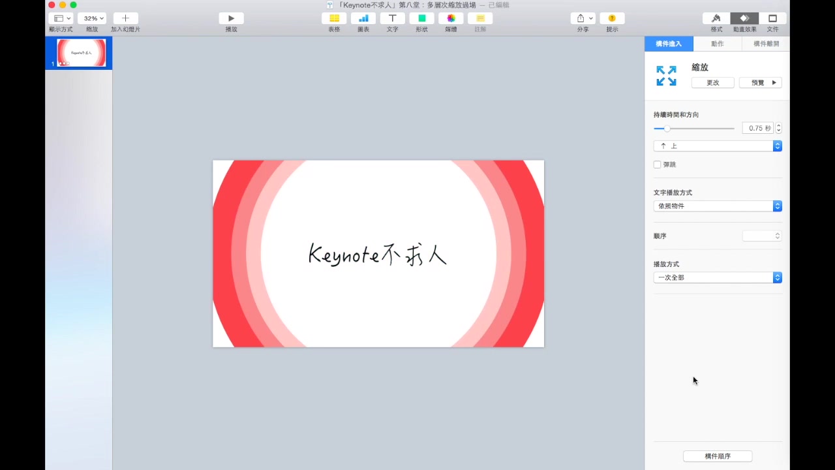Switch to the 構件離開 build out tab

point(766,44)
